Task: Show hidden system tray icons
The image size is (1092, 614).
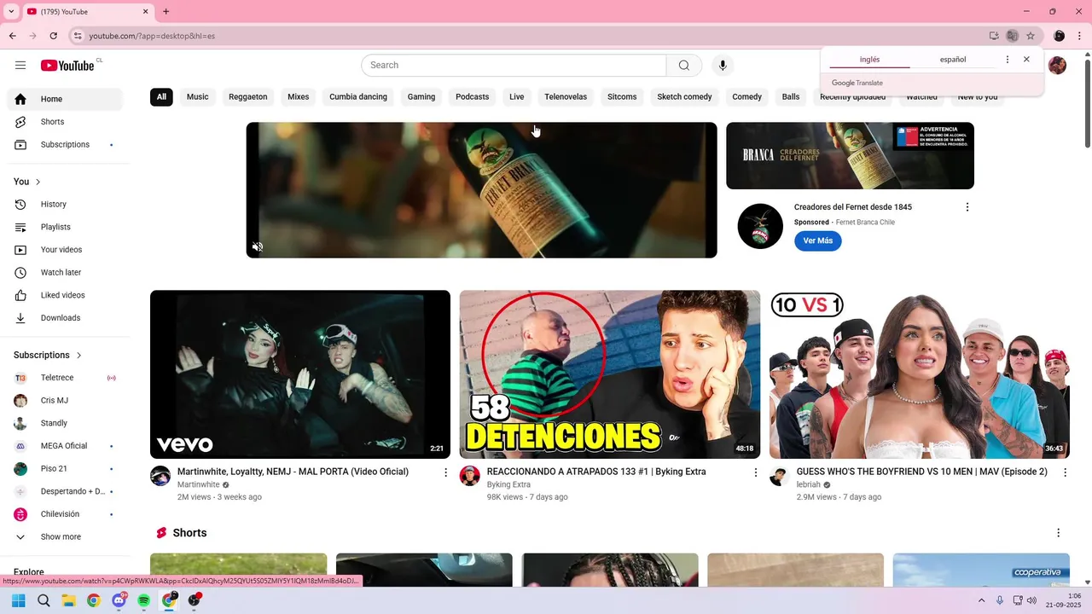Action: (981, 600)
